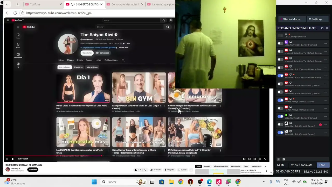Image resolution: width=332 pixels, height=187 pixels.
Task: Share the video using Compartir
Action: (156, 170)
